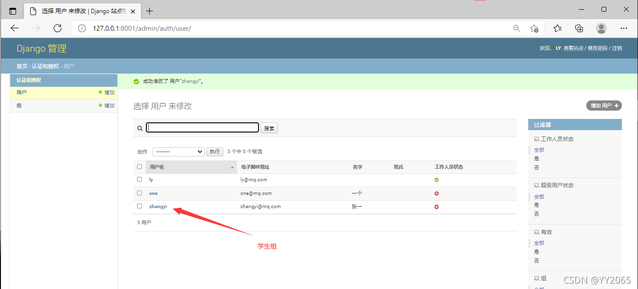638x289 pixels.
Task: Click 修改密码 link in header
Action: (598, 48)
